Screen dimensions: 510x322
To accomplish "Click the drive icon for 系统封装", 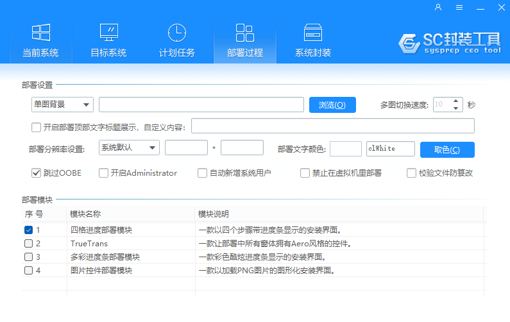I will point(312,33).
